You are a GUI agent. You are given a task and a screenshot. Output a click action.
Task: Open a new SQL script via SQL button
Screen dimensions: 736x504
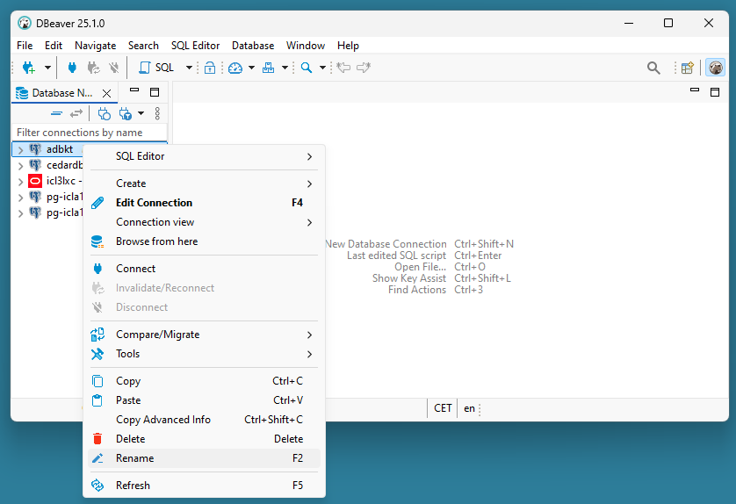[157, 68]
